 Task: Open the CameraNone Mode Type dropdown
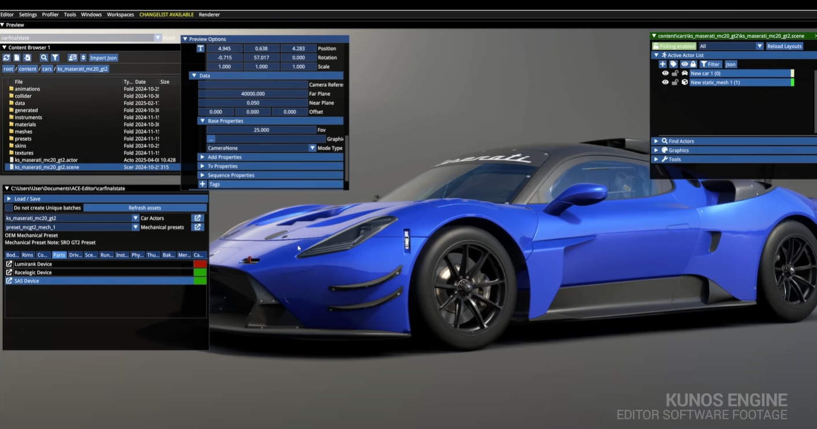[x=312, y=148]
